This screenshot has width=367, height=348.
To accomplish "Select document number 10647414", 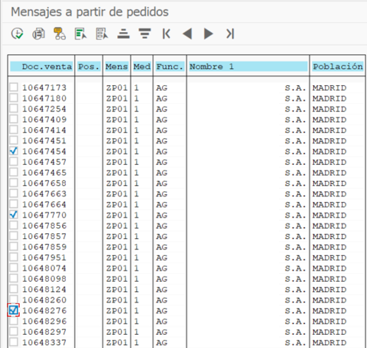I will [45, 130].
